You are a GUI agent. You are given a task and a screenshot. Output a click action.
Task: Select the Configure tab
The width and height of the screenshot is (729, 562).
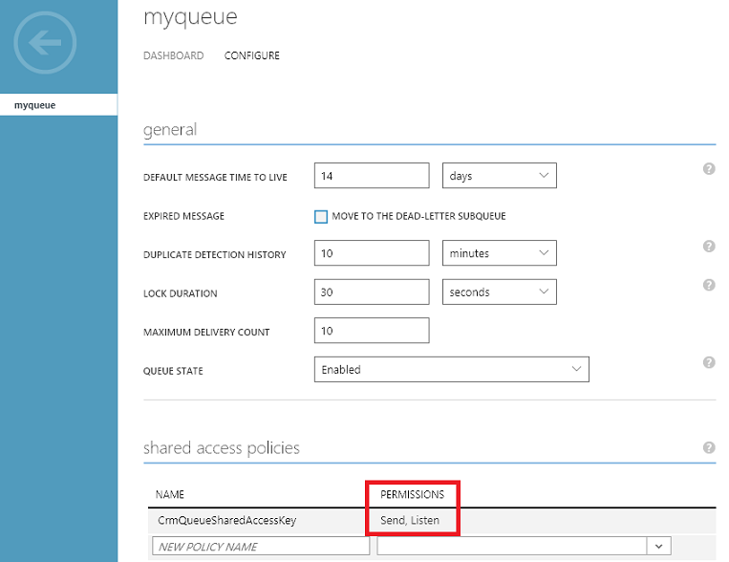[x=252, y=55]
